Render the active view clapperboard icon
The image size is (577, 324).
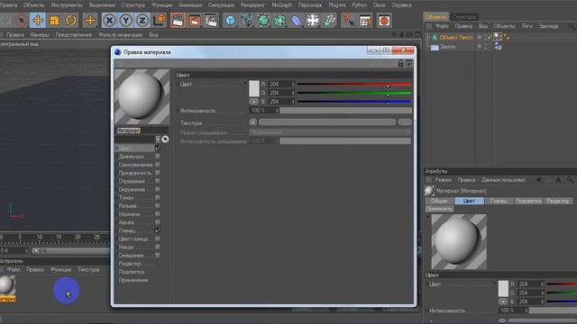click(x=178, y=21)
